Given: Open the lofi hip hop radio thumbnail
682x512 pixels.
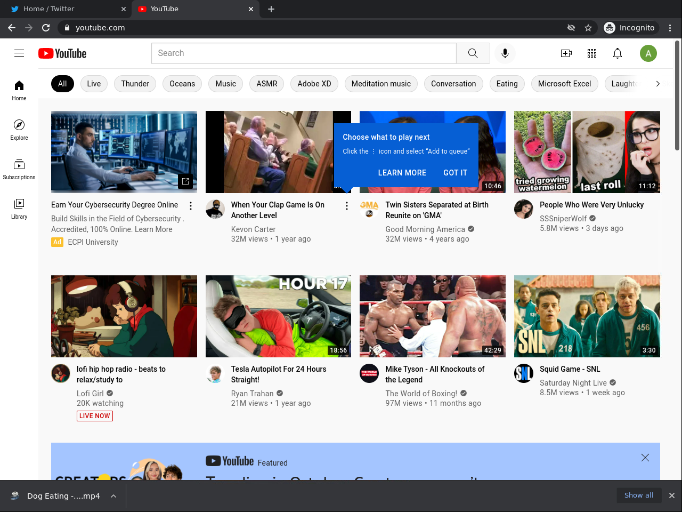Looking at the screenshot, I should tap(124, 316).
